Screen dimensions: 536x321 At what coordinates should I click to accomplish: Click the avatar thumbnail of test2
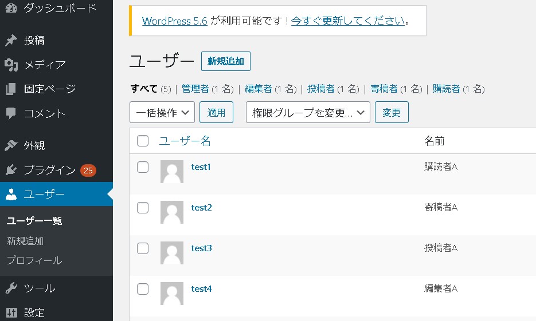172,212
